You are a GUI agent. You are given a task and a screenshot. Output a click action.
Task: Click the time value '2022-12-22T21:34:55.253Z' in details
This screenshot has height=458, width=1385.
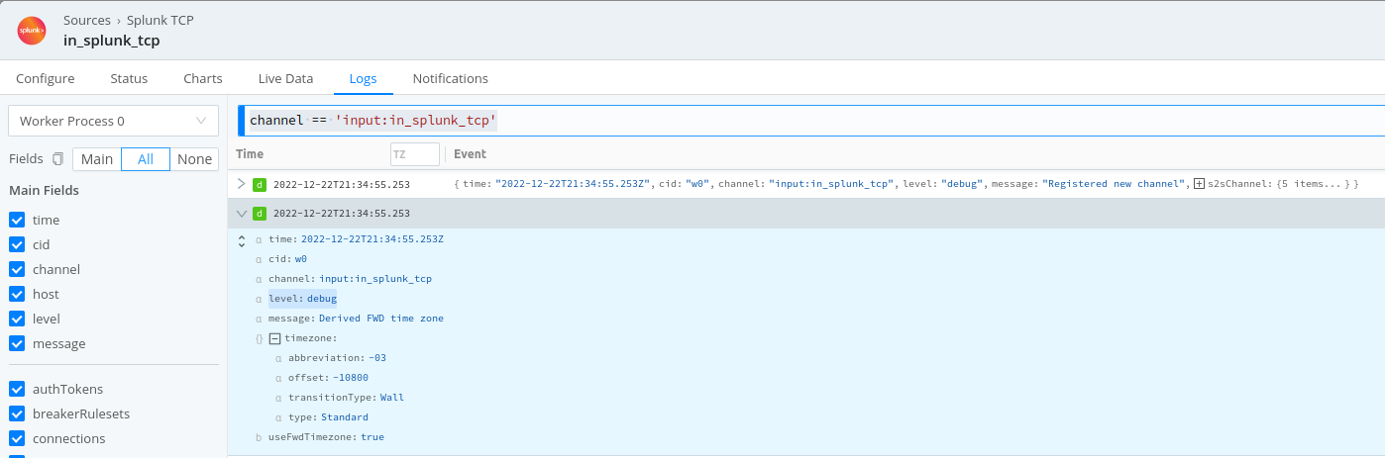pos(373,239)
